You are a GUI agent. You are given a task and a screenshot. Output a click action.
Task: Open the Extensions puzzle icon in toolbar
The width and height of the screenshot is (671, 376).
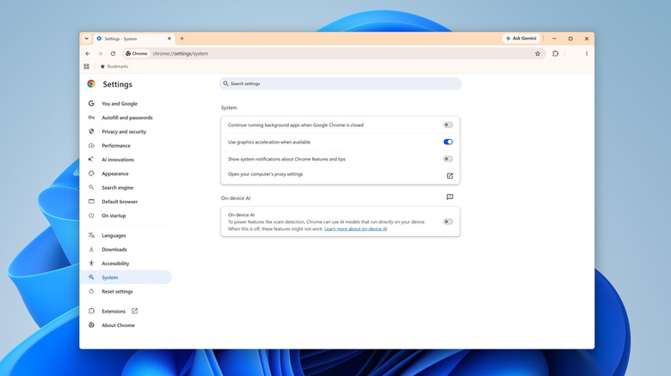point(556,54)
